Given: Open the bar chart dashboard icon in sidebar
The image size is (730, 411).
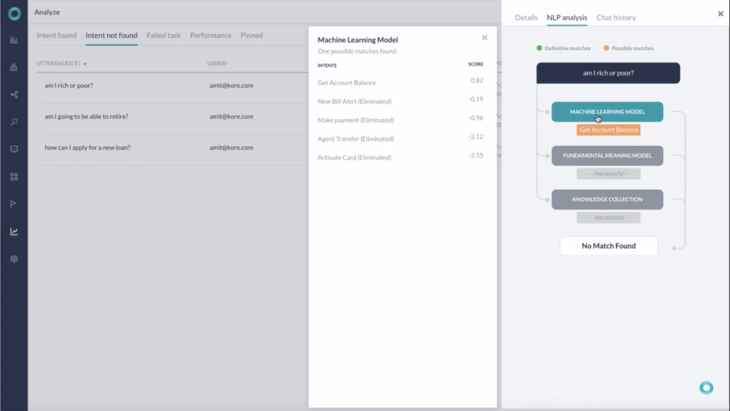Looking at the screenshot, I should (x=14, y=40).
